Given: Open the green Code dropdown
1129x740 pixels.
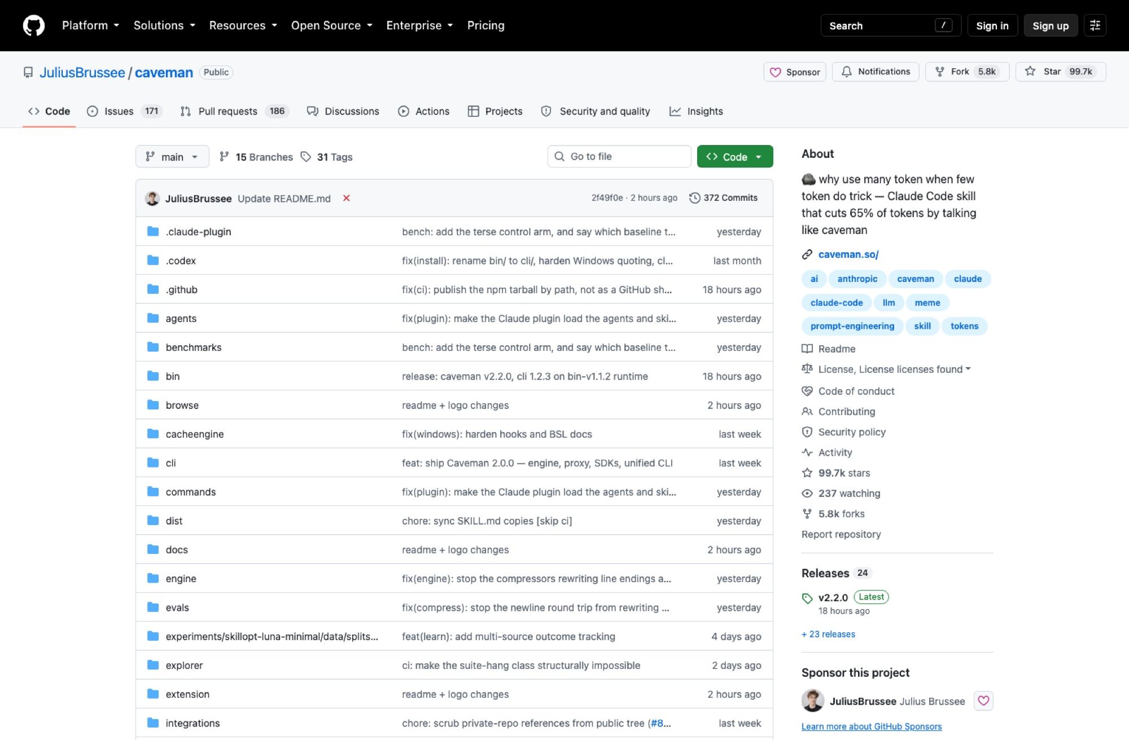Looking at the screenshot, I should pos(735,156).
